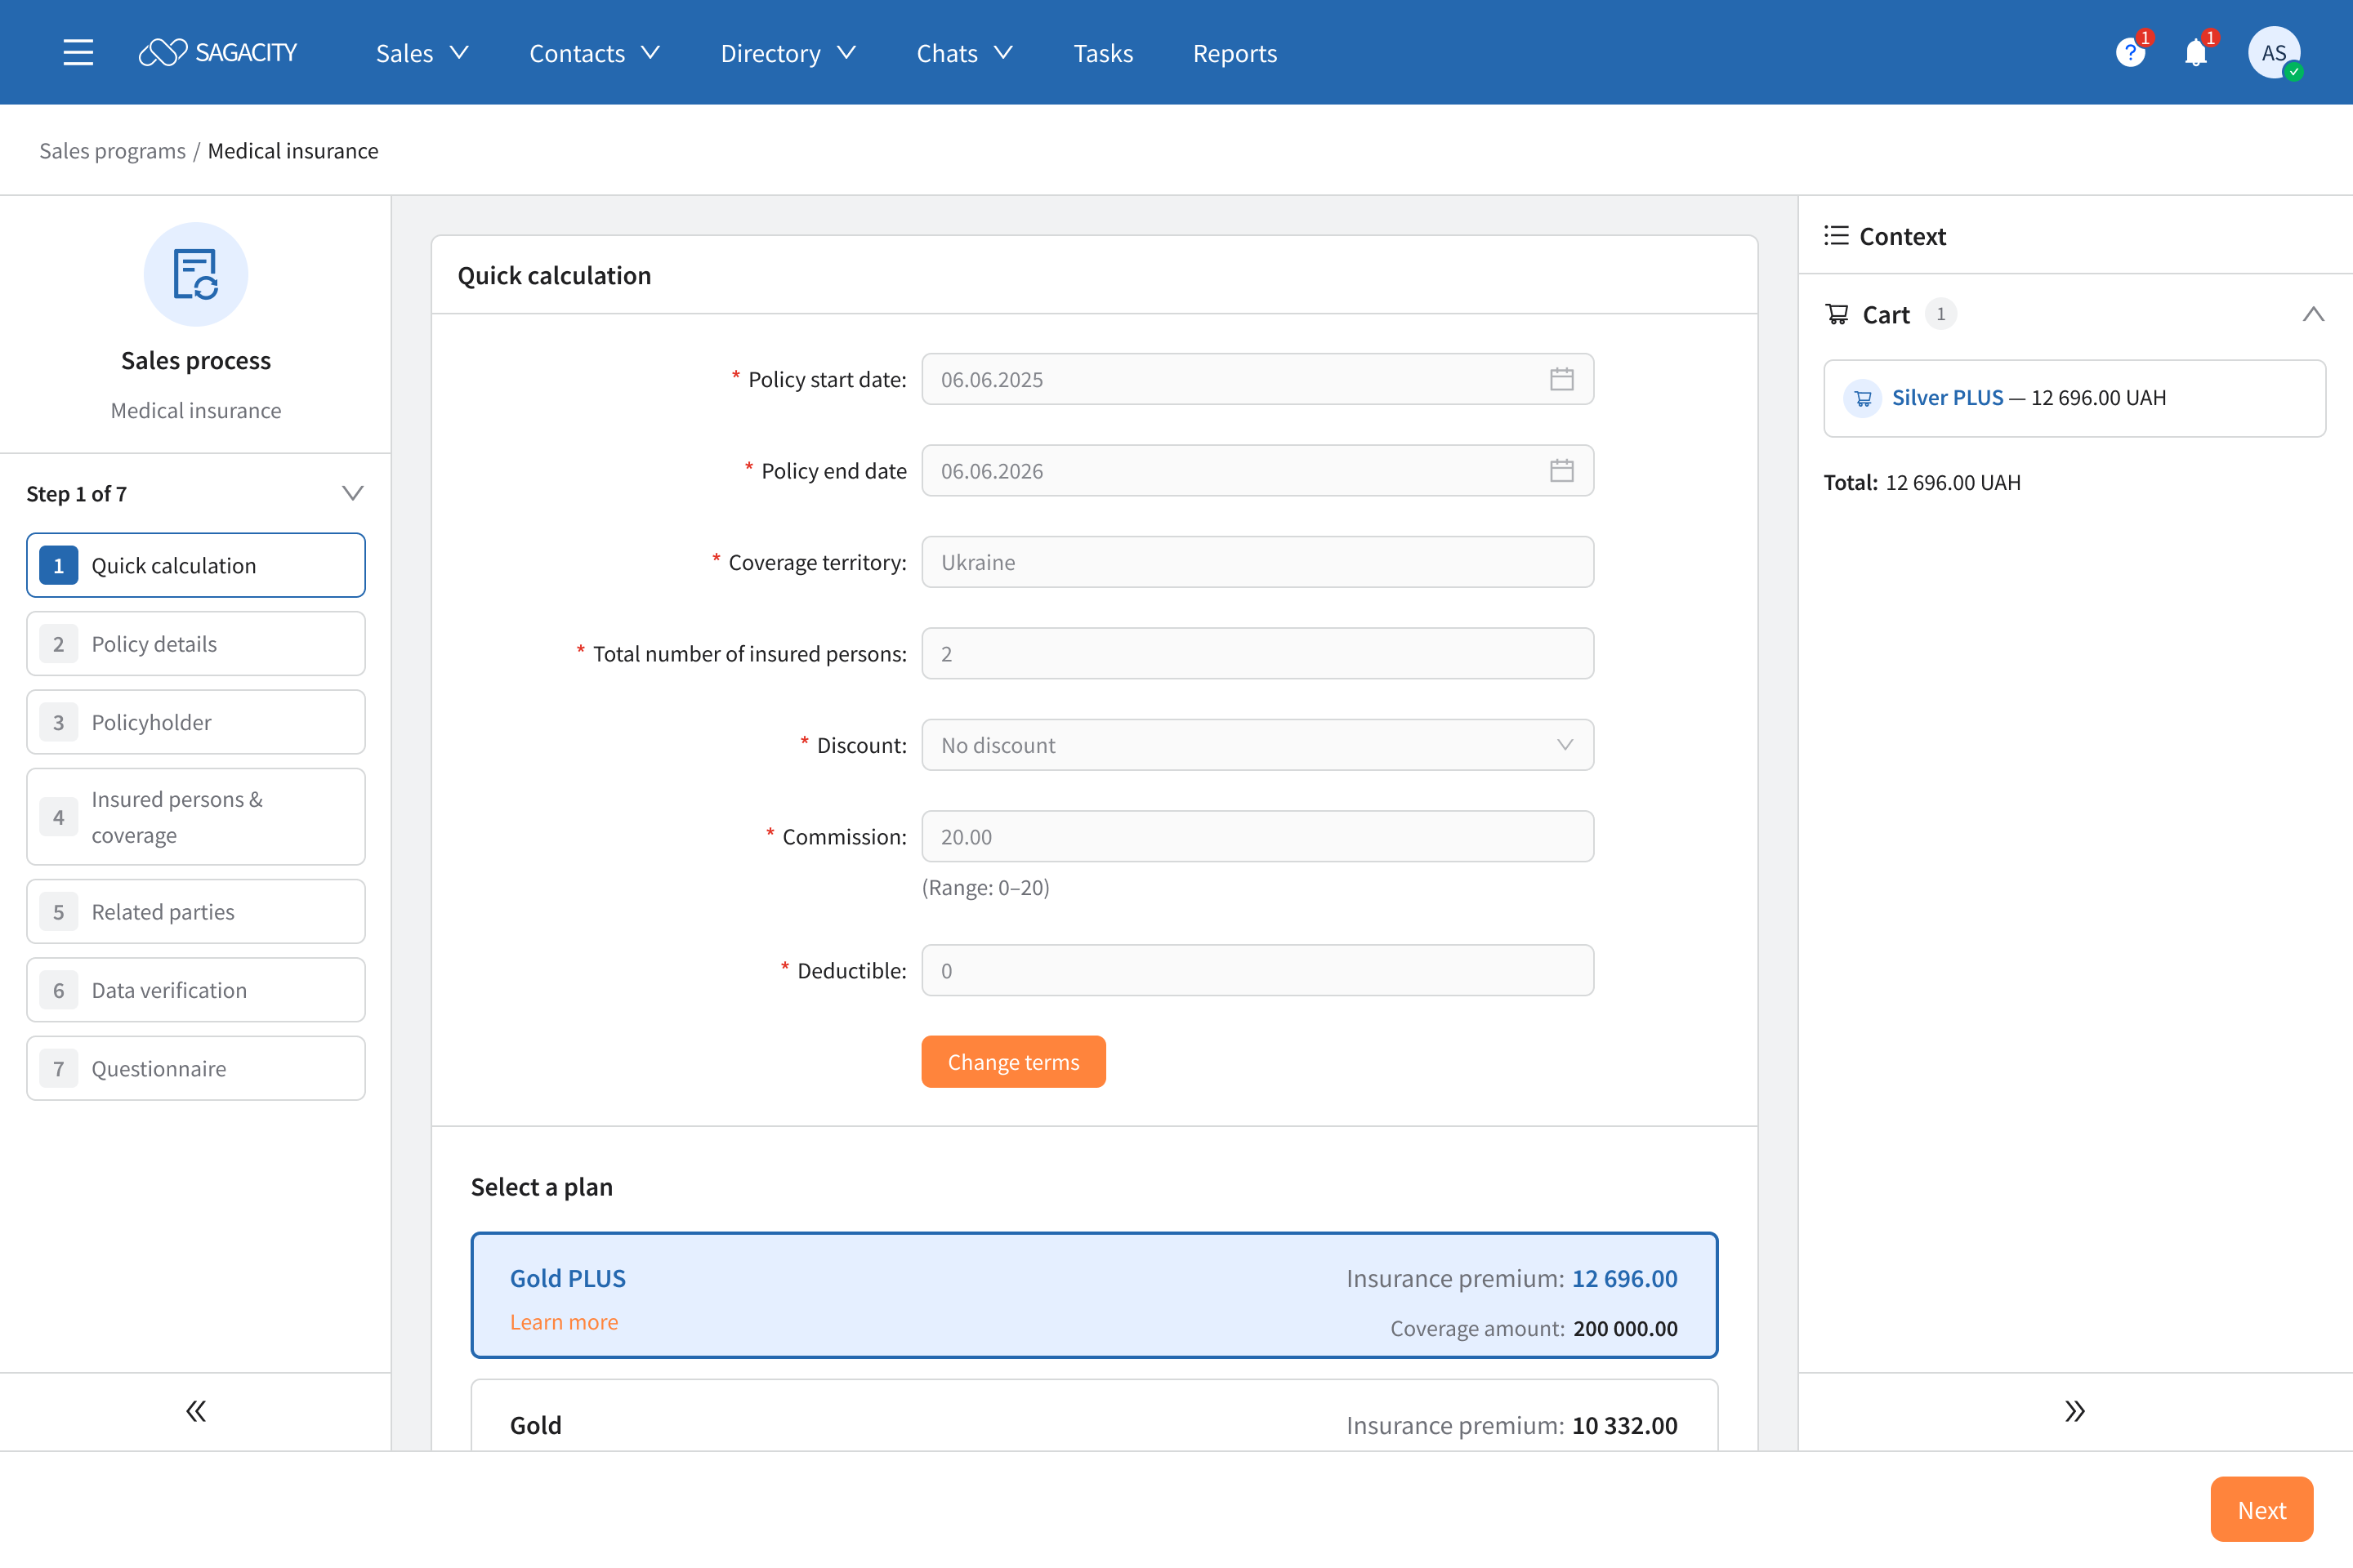The width and height of the screenshot is (2353, 1568).
Task: Open the Chats menu
Action: click(x=962, y=52)
